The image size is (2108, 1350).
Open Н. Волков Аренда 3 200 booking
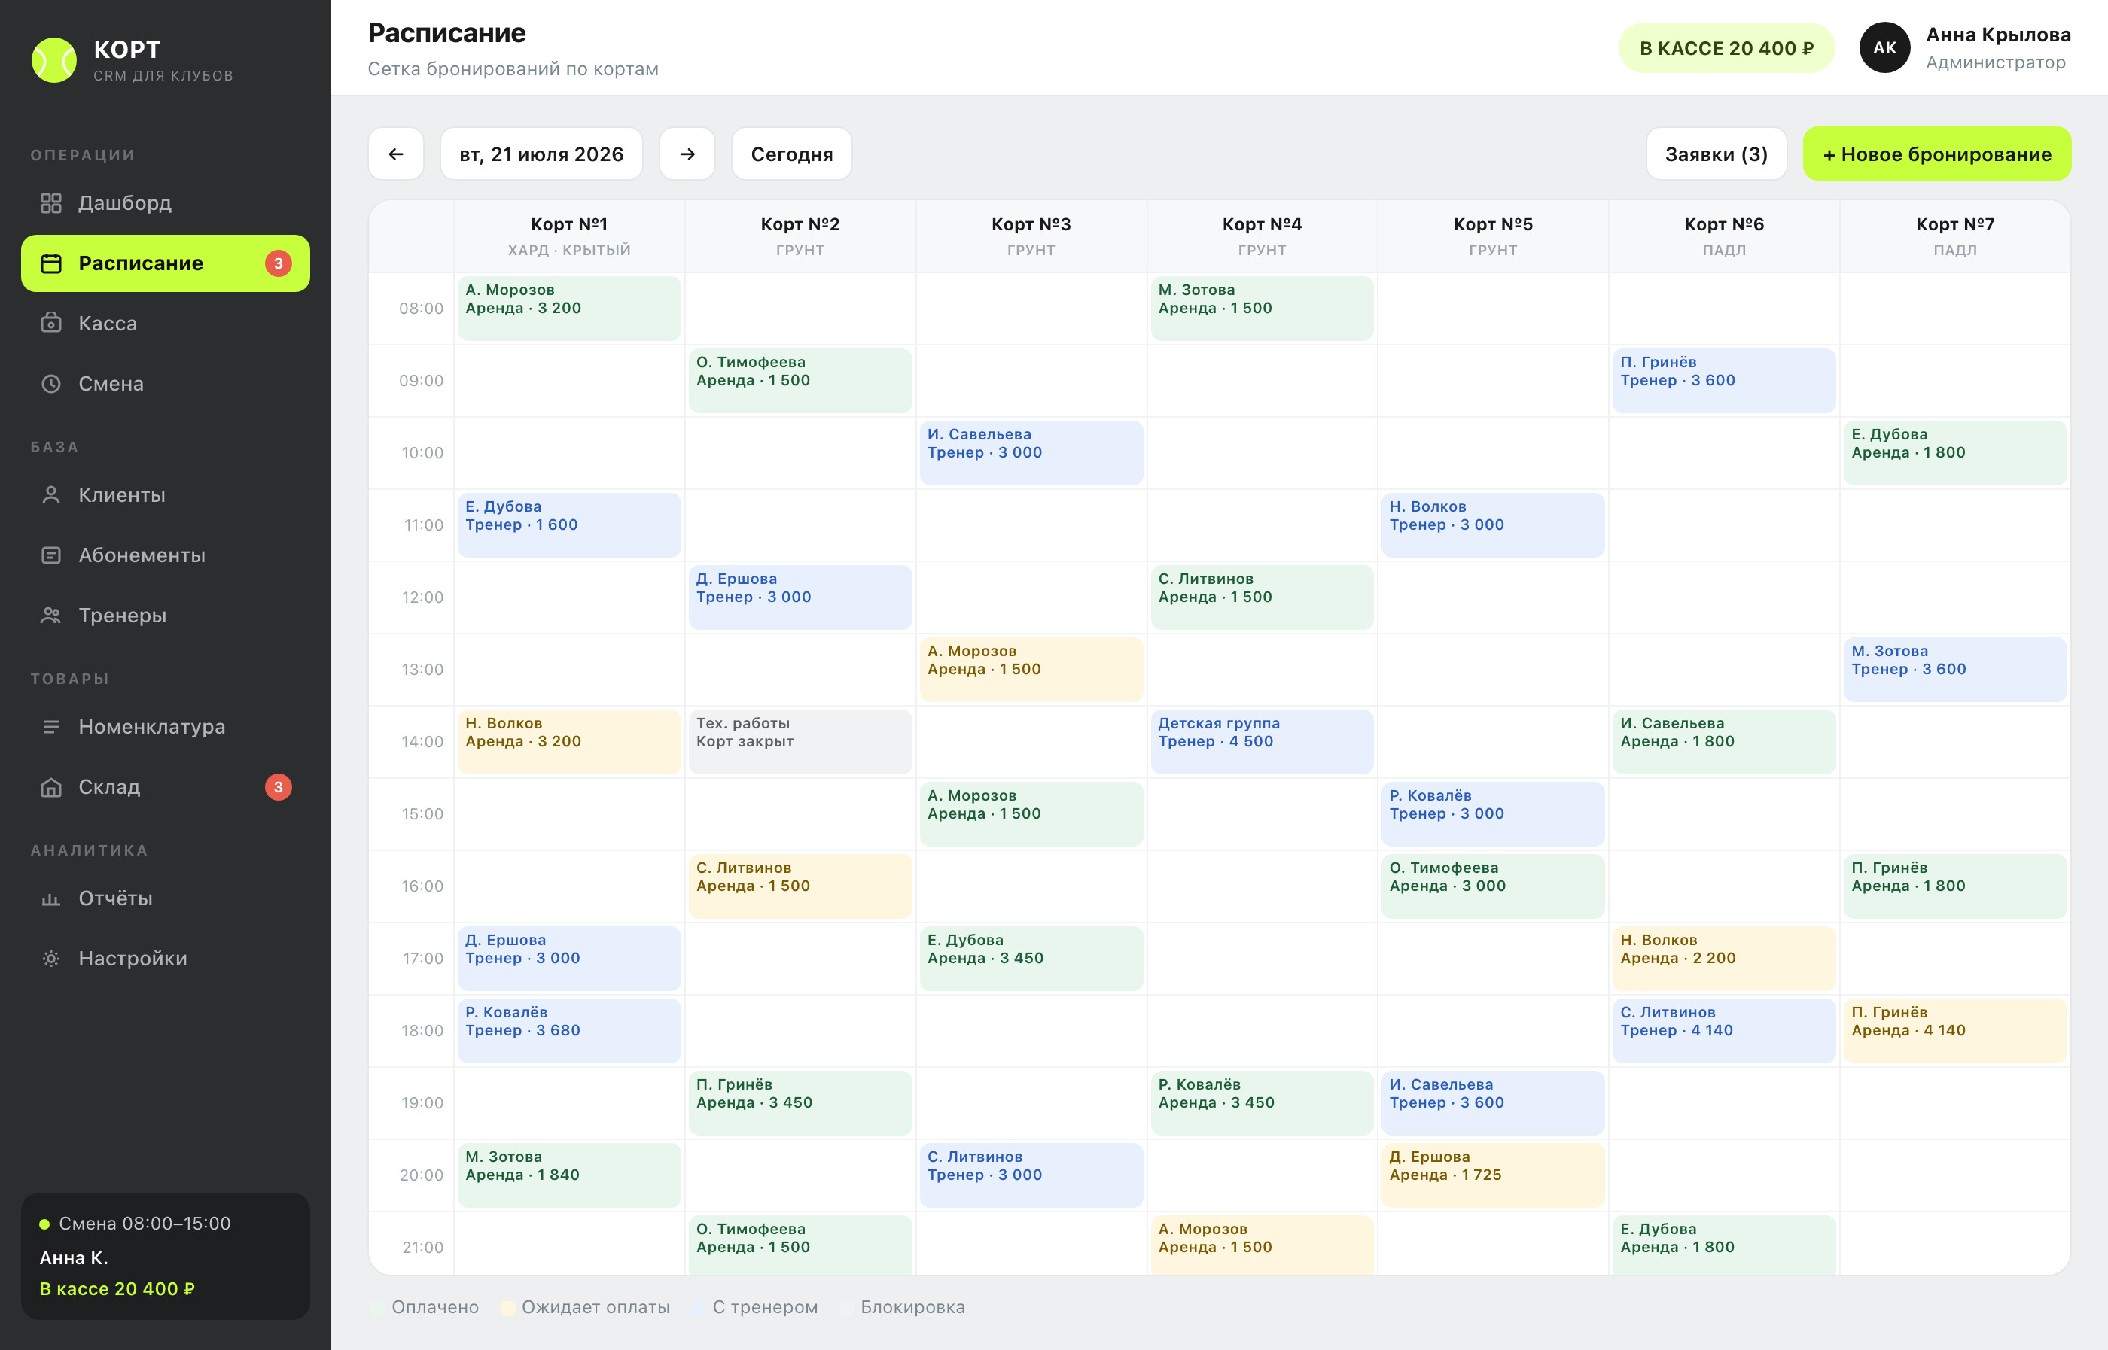pyautogui.click(x=569, y=742)
